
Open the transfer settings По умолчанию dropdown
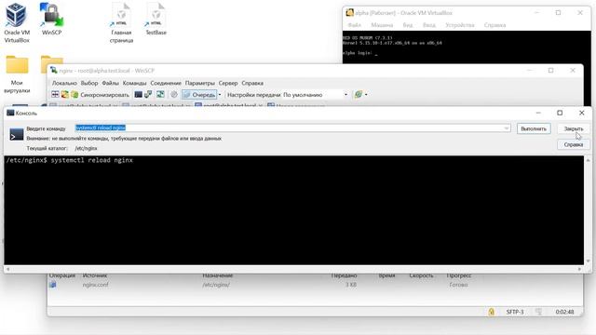click(x=315, y=95)
